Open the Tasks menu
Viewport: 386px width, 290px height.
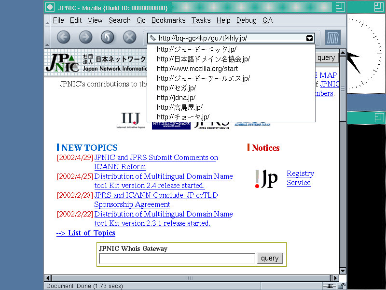[x=201, y=20]
